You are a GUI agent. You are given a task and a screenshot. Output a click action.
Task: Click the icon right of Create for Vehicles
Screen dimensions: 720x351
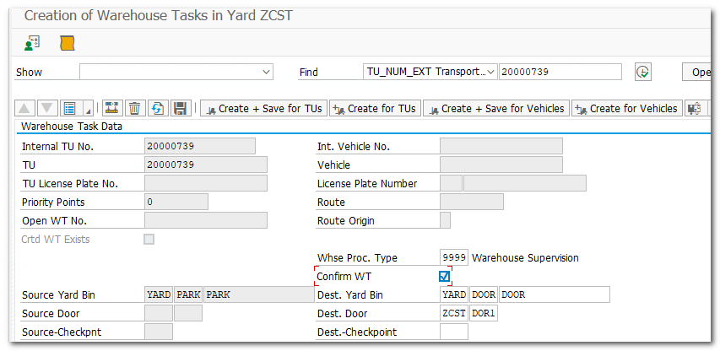[x=694, y=108]
